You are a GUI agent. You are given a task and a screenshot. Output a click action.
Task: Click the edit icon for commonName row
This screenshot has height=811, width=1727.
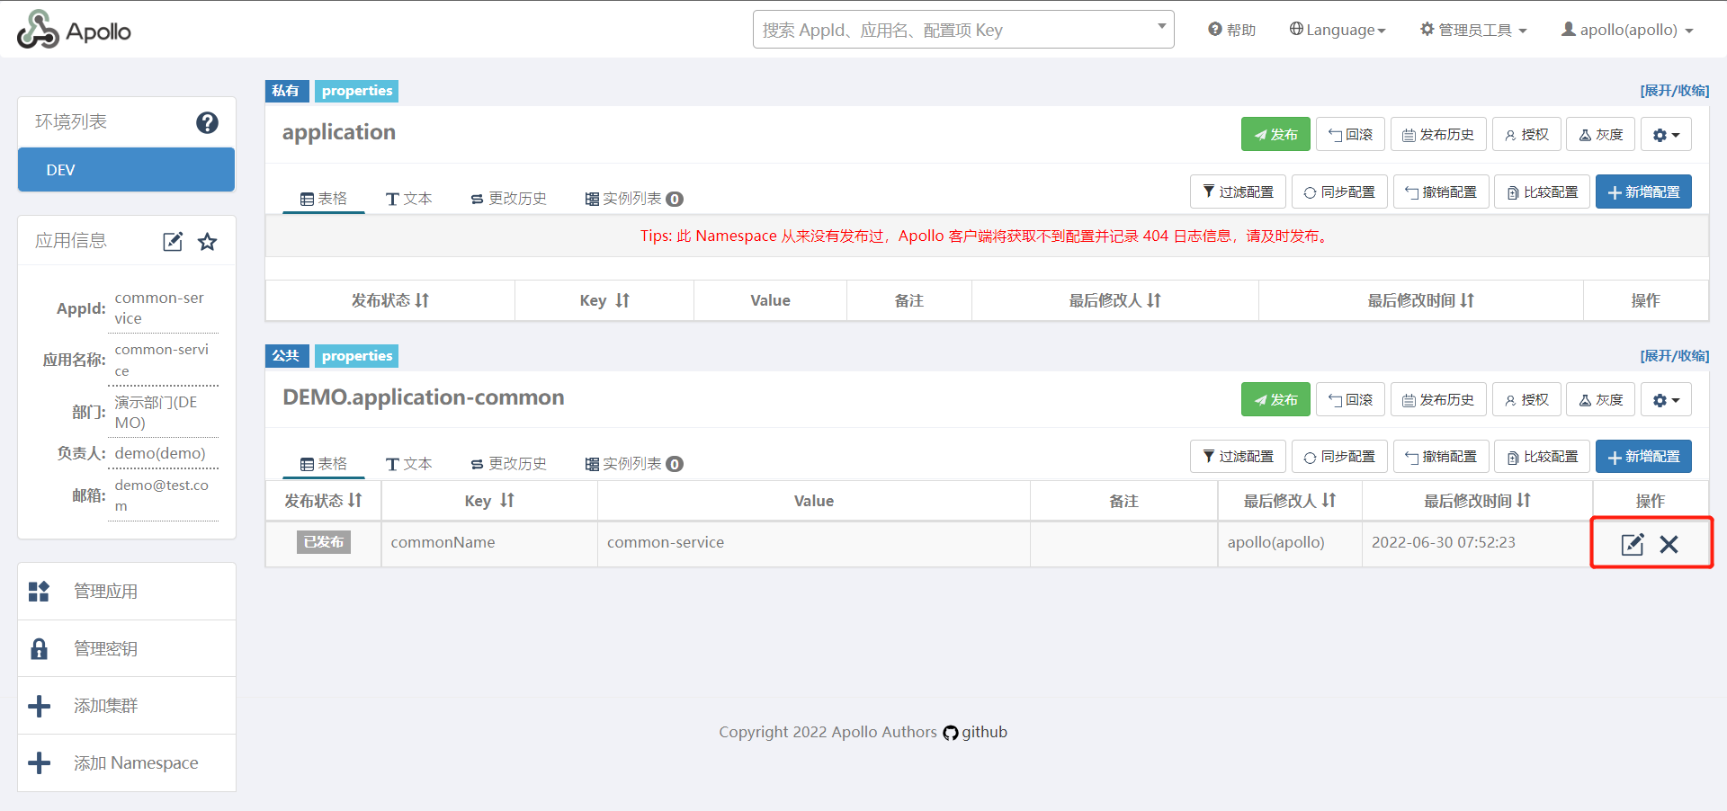pos(1632,544)
